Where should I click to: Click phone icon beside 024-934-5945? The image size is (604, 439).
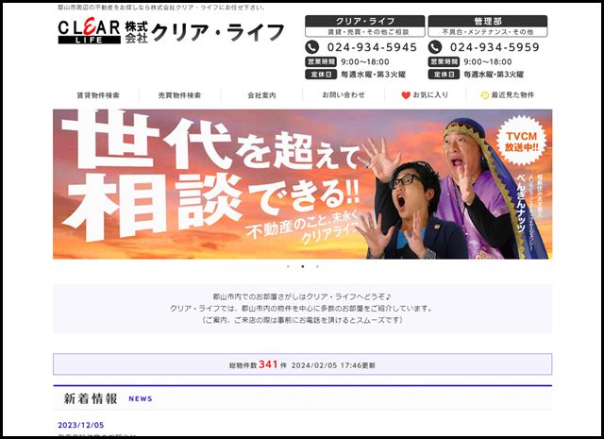(312, 47)
